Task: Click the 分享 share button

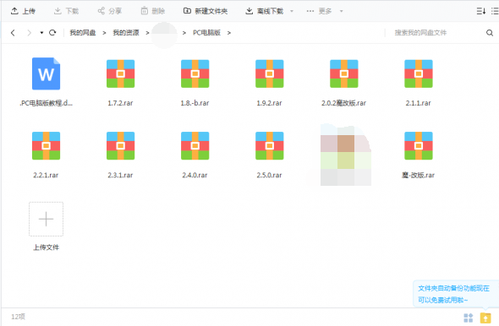Action: pyautogui.click(x=109, y=11)
